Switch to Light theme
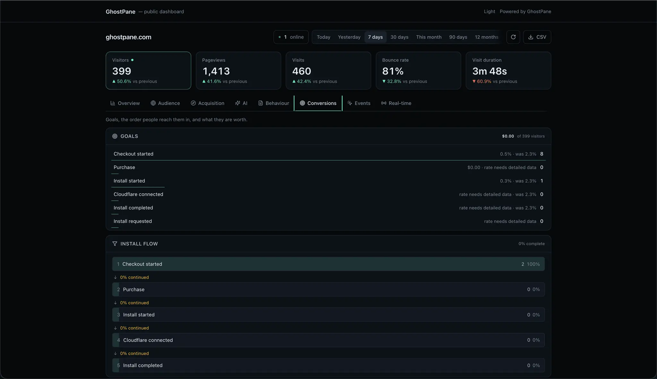This screenshot has height=379, width=657. 490,12
